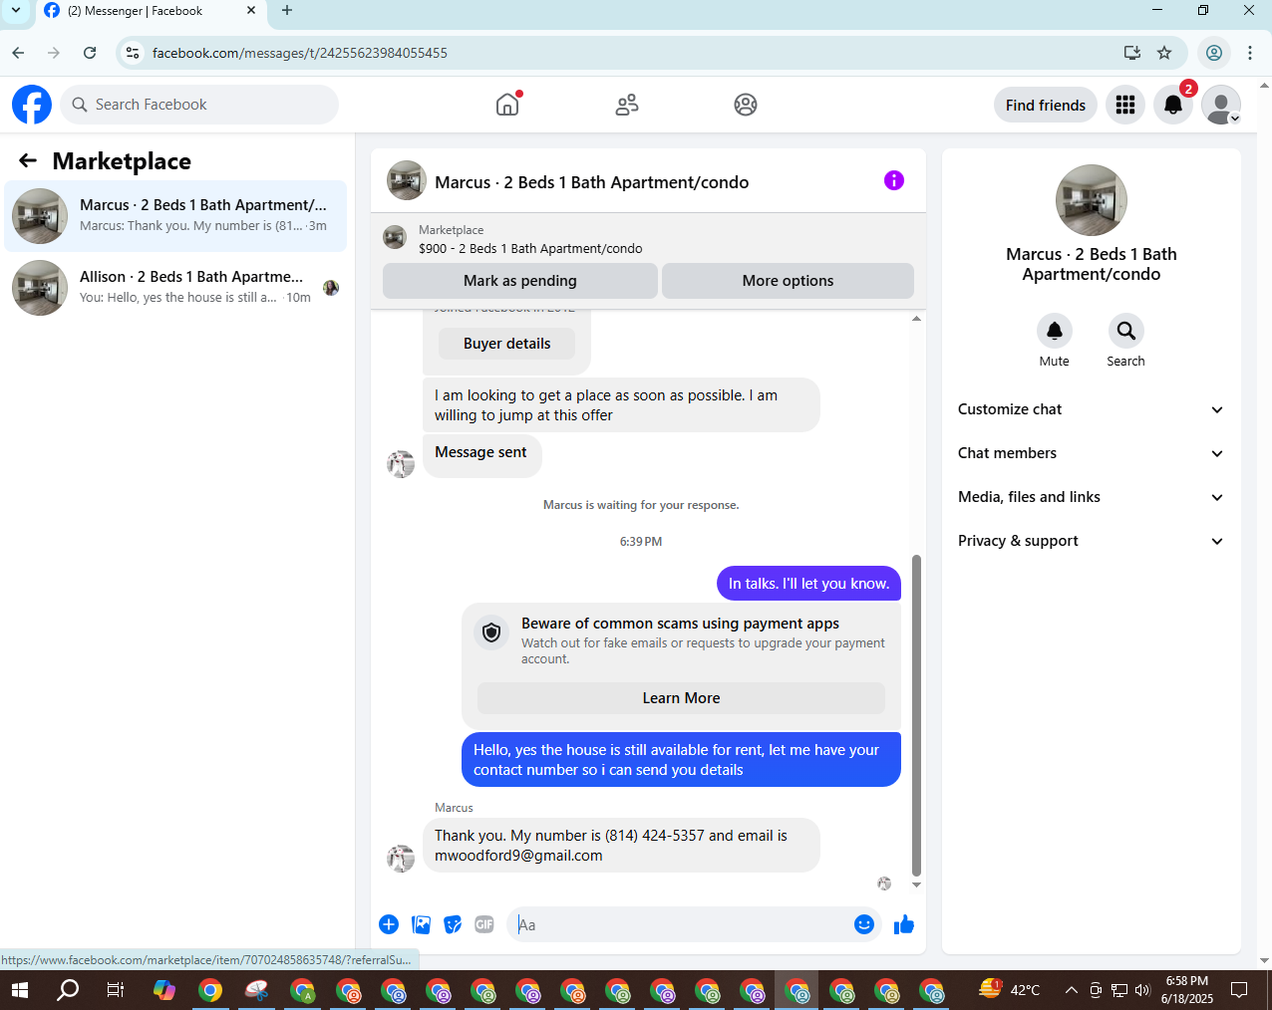Click the 'In talks. I'll let you know.' message
1272x1010 pixels.
pyautogui.click(x=808, y=584)
